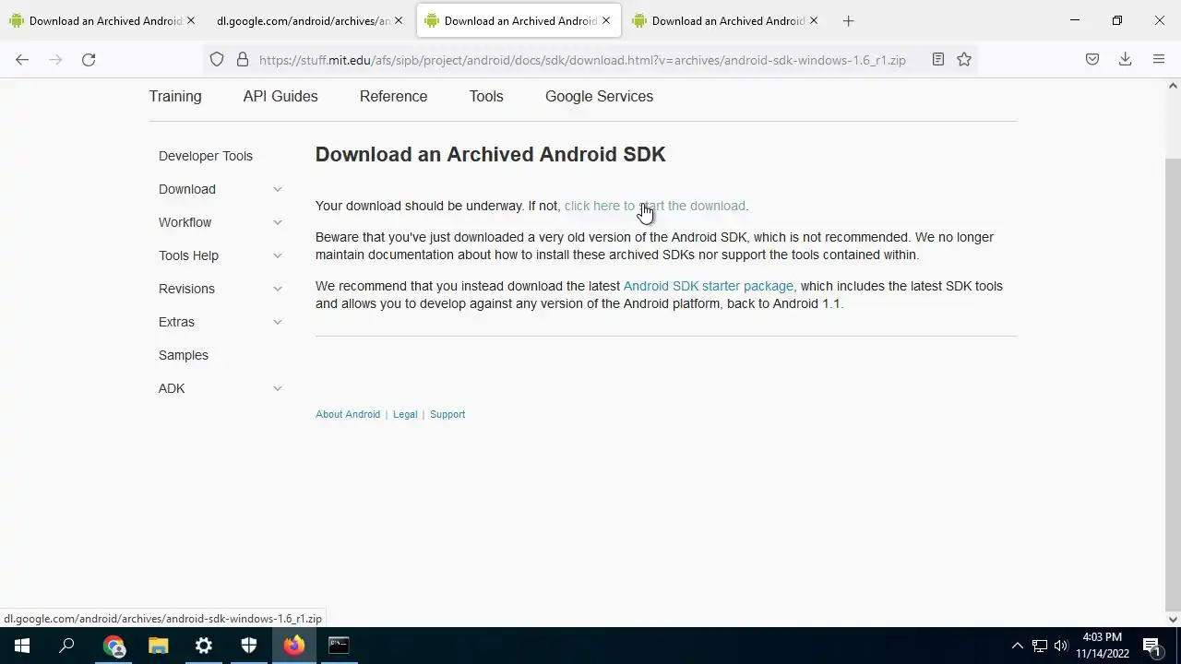Select Developer Tools in the sidebar
This screenshot has height=664, width=1181.
[206, 156]
